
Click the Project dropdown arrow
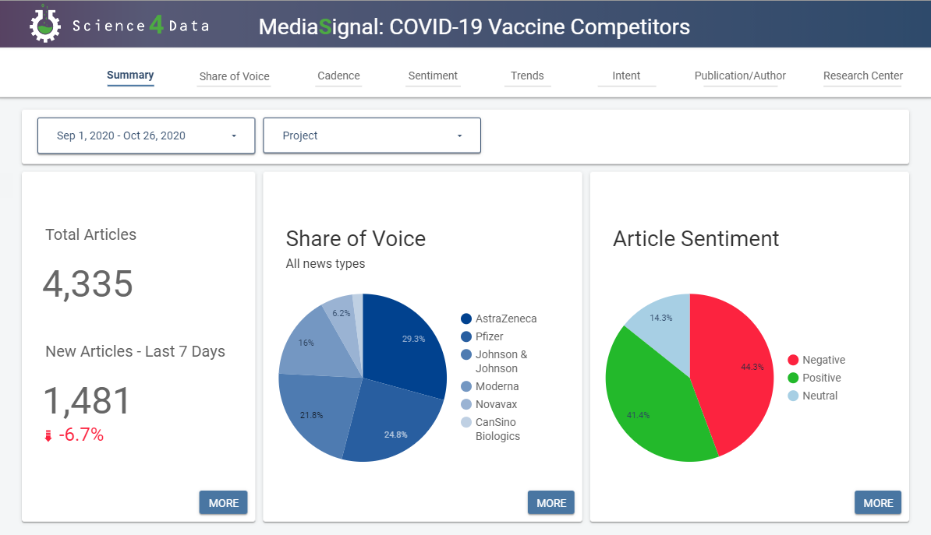click(459, 136)
